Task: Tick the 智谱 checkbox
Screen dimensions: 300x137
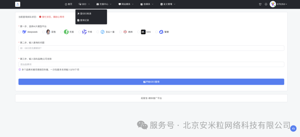Action: point(157,32)
